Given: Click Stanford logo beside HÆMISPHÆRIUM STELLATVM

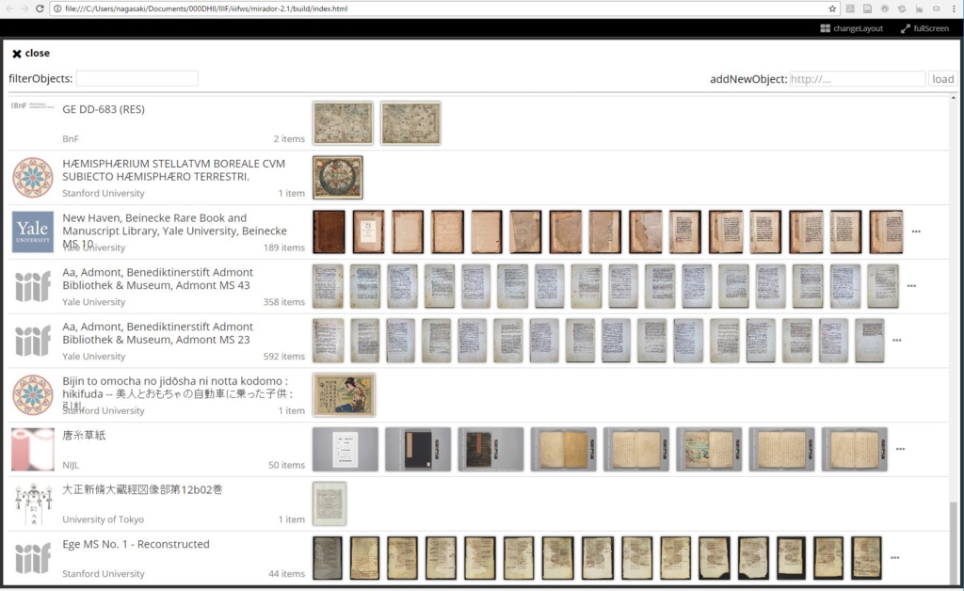Looking at the screenshot, I should click(x=33, y=178).
